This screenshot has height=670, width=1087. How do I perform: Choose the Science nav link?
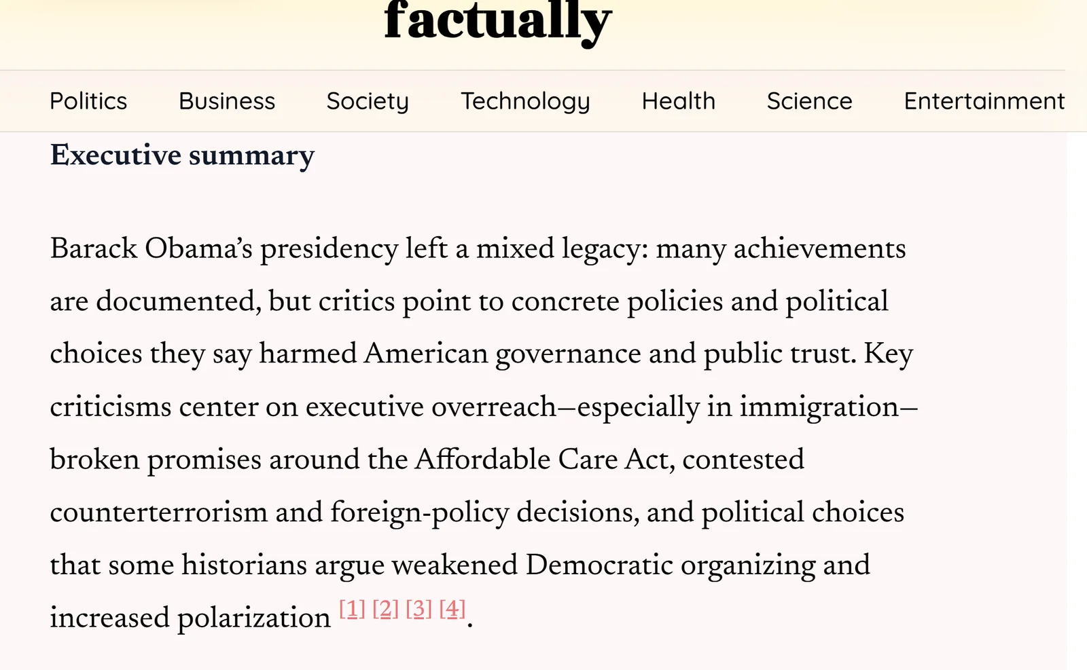(x=809, y=101)
